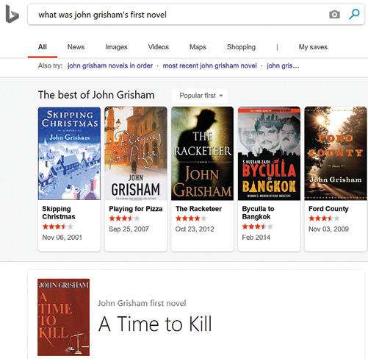Click the 'Skipping Christmas' title text
The width and height of the screenshot is (368, 359).
click(x=59, y=213)
